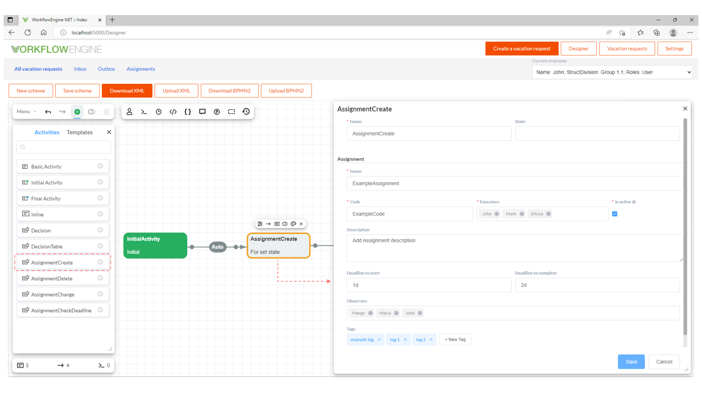Remove executor Mark from Executors
Screen dimensions: 702x395
click(522, 214)
